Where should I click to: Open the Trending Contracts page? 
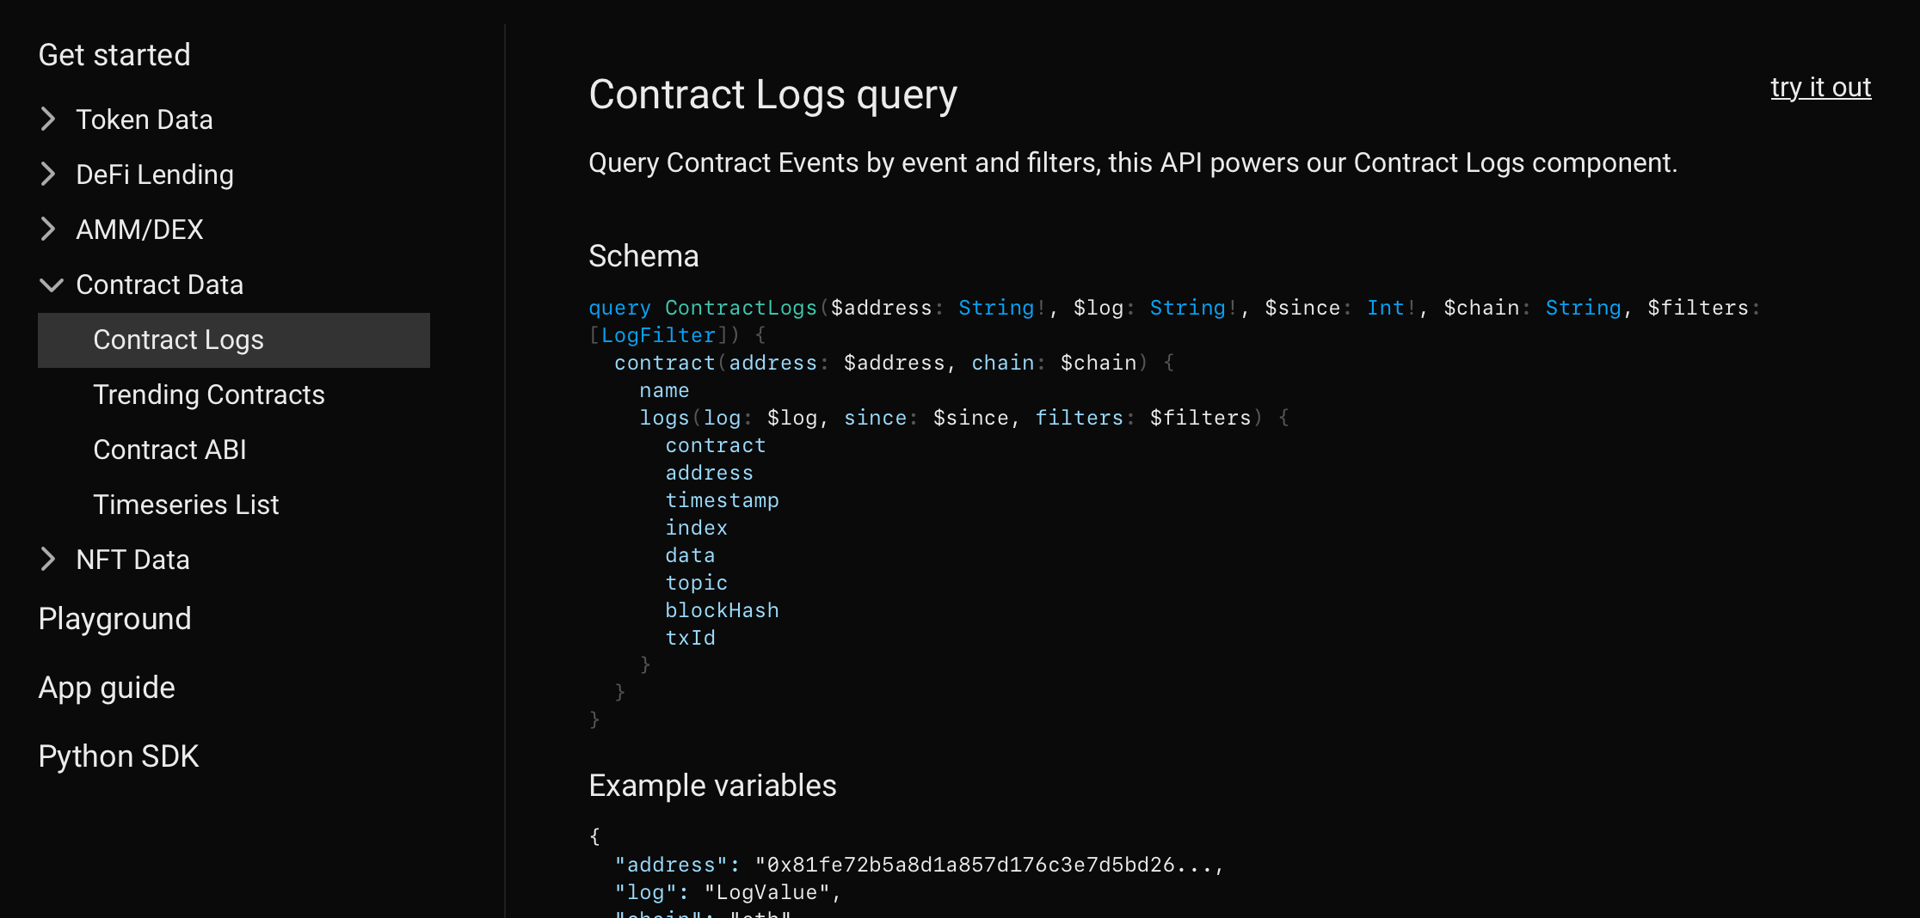point(208,395)
